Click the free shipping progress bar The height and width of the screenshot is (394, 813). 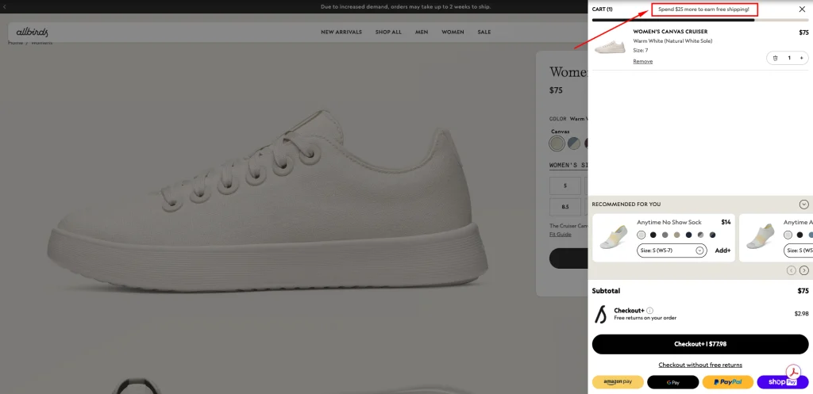coord(700,20)
